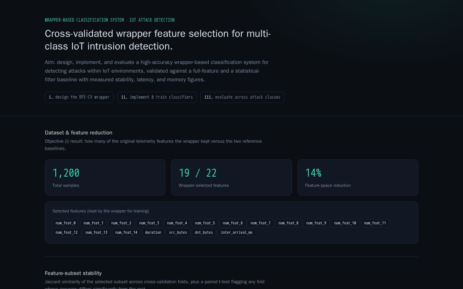Screen dimensions: 463x289
Task: Click the num_feat_12 feature tag
Action: [67, 232]
